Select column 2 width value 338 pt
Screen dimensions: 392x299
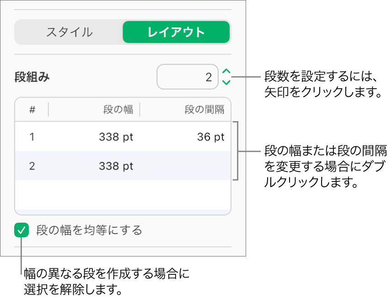click(115, 166)
